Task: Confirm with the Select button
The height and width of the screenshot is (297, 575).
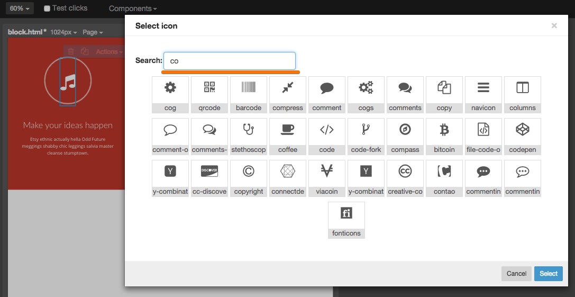Action: (548, 274)
